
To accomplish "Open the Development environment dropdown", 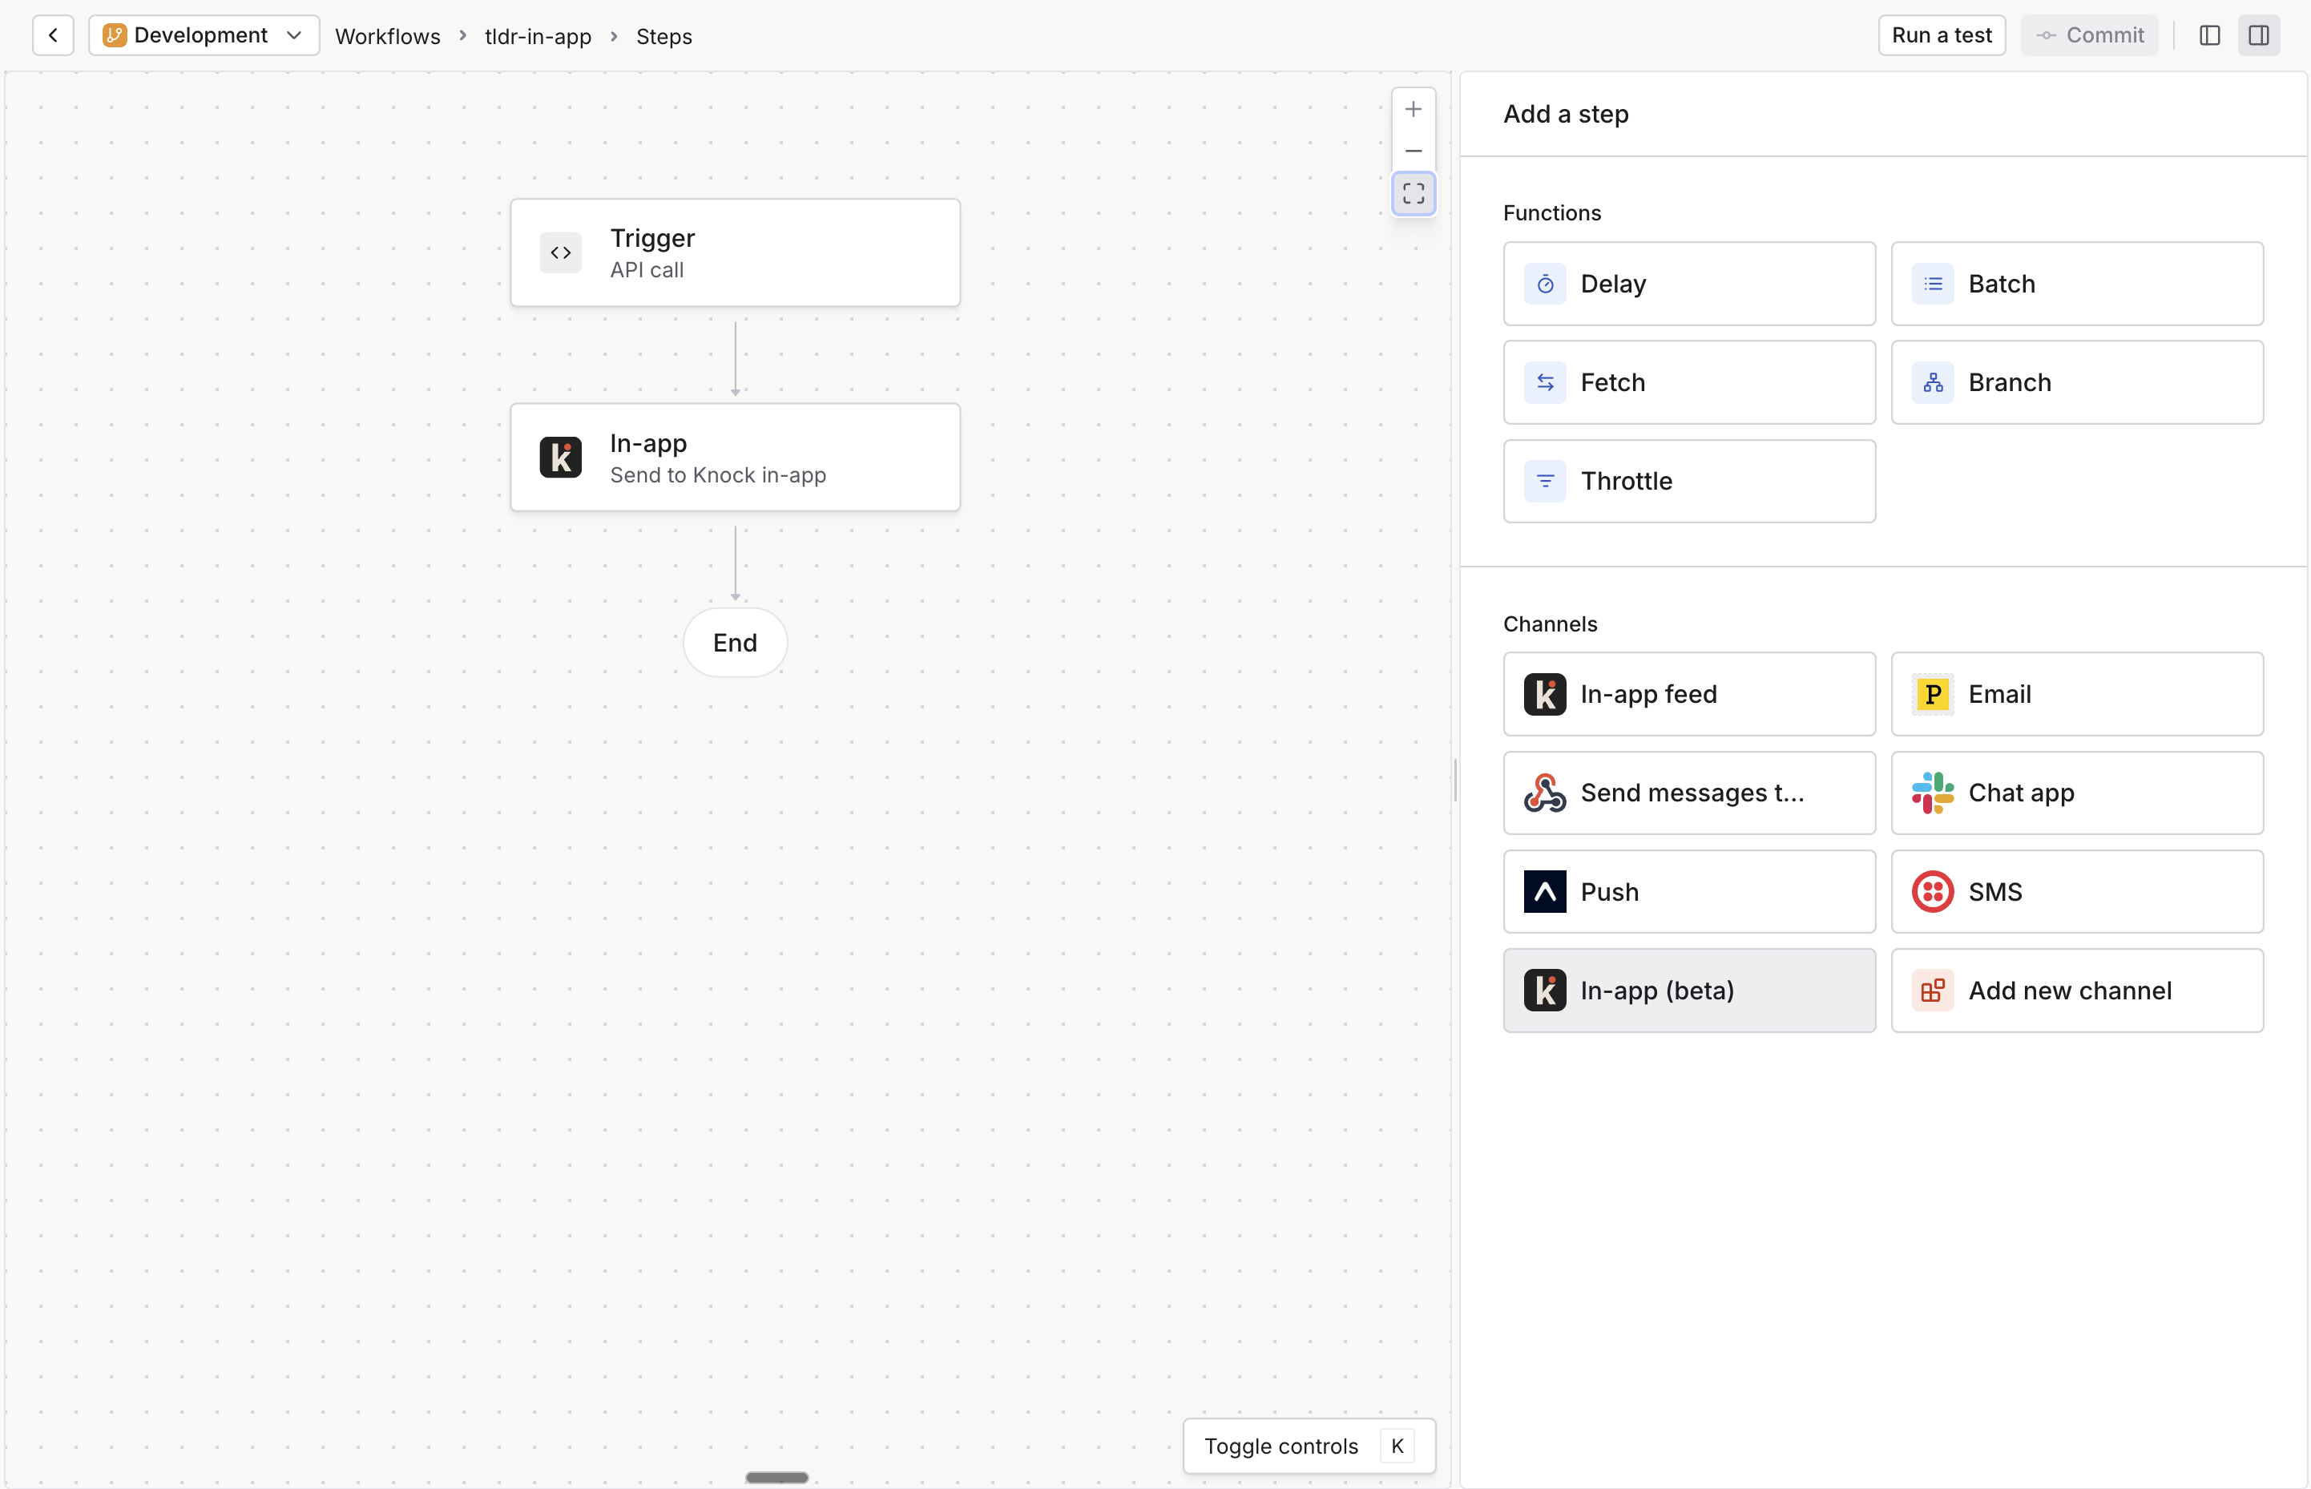I will [203, 34].
